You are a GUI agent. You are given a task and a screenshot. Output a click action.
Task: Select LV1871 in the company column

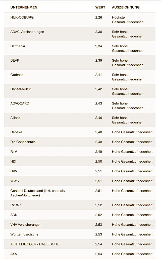tap(16, 205)
